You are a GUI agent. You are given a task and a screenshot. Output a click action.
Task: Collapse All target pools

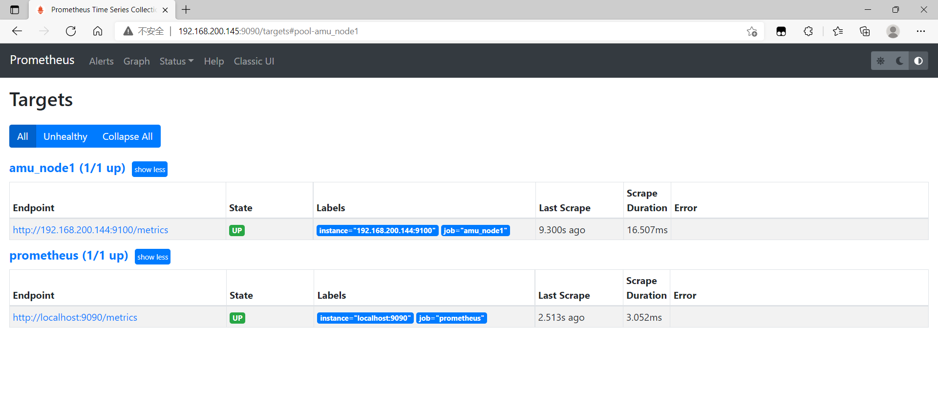coord(128,136)
